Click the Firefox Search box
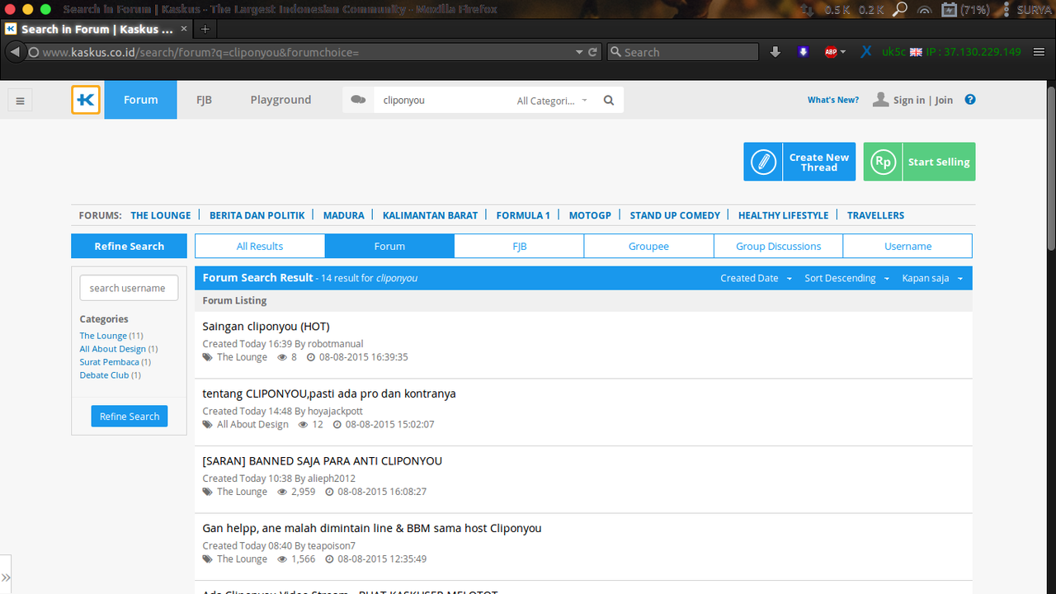The height and width of the screenshot is (594, 1056). click(x=682, y=52)
